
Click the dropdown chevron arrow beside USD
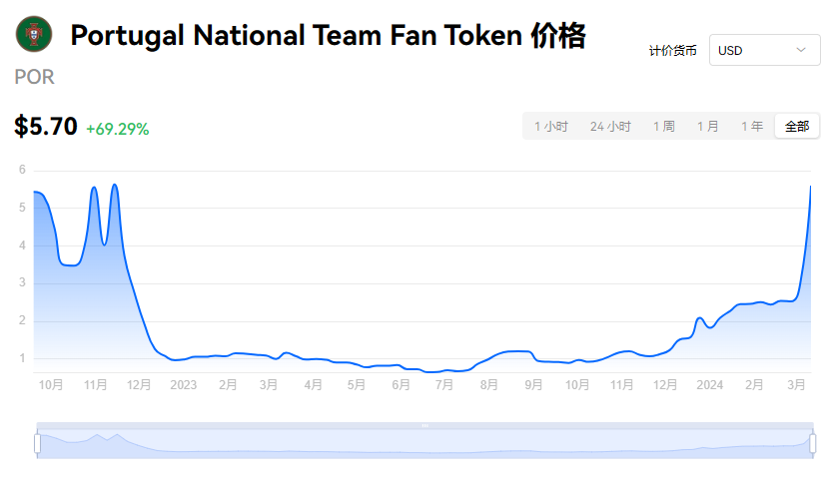click(x=801, y=50)
